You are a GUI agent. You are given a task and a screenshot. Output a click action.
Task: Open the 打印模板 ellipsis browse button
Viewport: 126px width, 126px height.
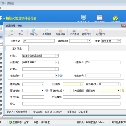click(x=119, y=97)
